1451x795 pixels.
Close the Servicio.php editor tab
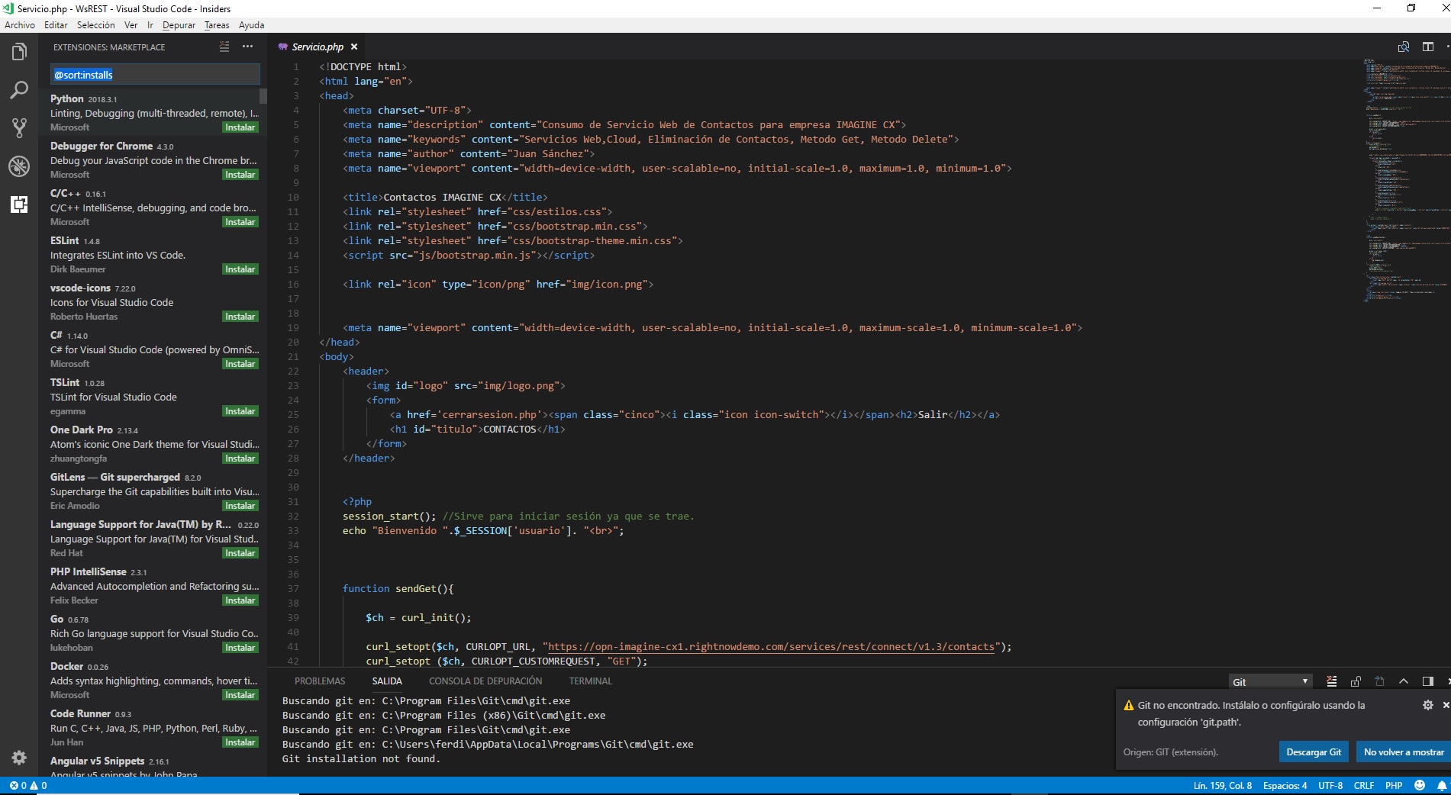point(354,47)
